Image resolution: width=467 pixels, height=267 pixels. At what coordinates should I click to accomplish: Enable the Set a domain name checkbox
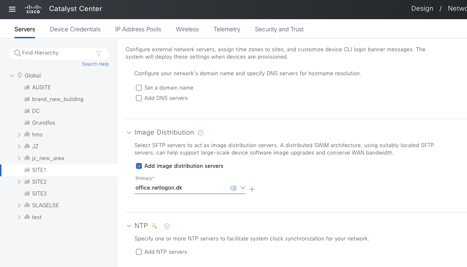point(139,88)
